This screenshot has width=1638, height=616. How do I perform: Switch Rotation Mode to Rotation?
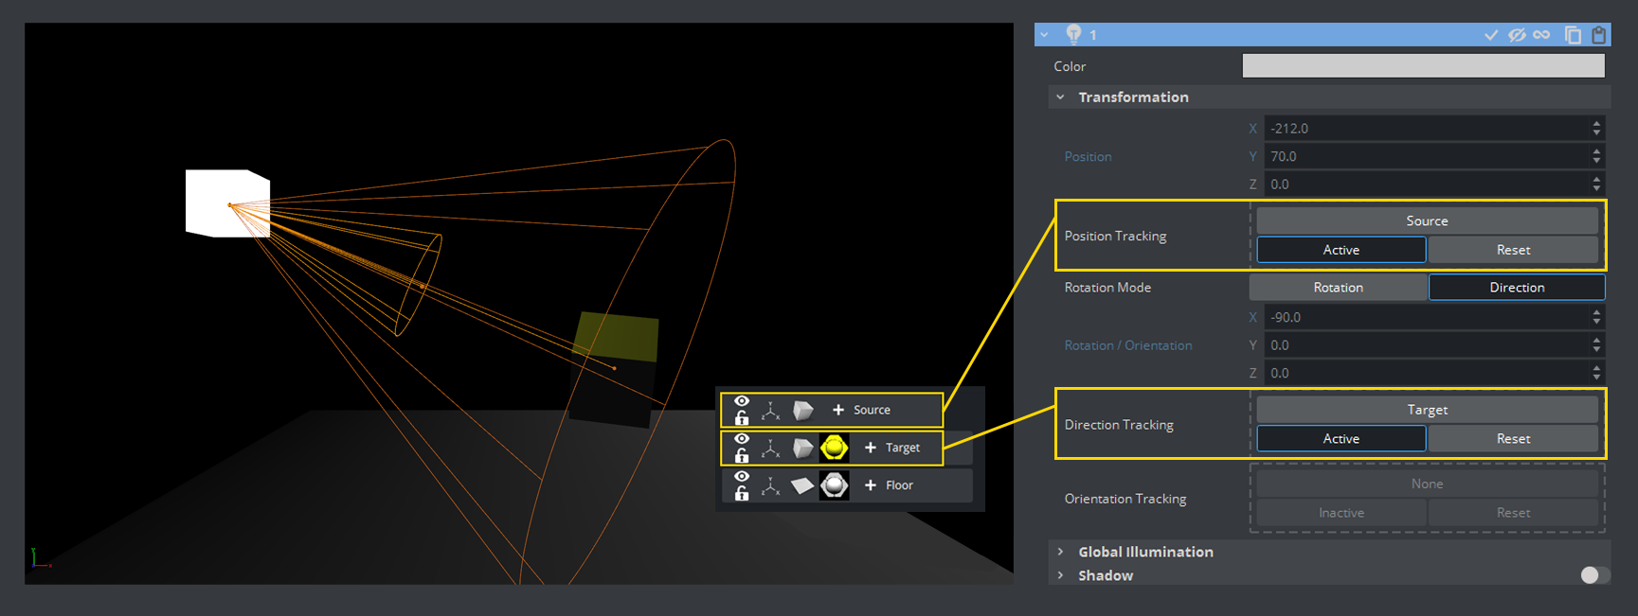pos(1338,288)
